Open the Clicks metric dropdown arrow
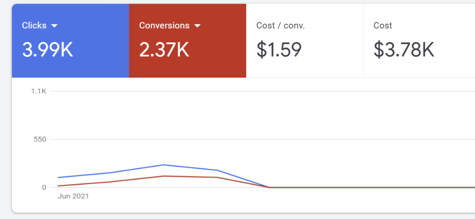 pos(55,26)
